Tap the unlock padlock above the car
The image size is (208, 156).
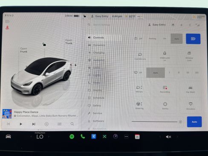click(44, 44)
